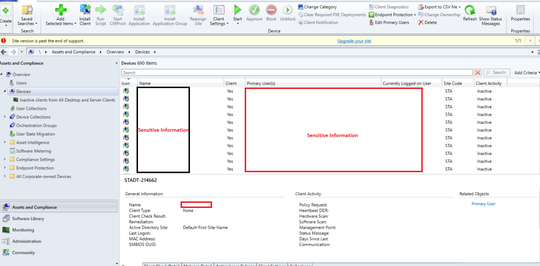
Task: Expand the Device Collections node
Action: pos(5,117)
